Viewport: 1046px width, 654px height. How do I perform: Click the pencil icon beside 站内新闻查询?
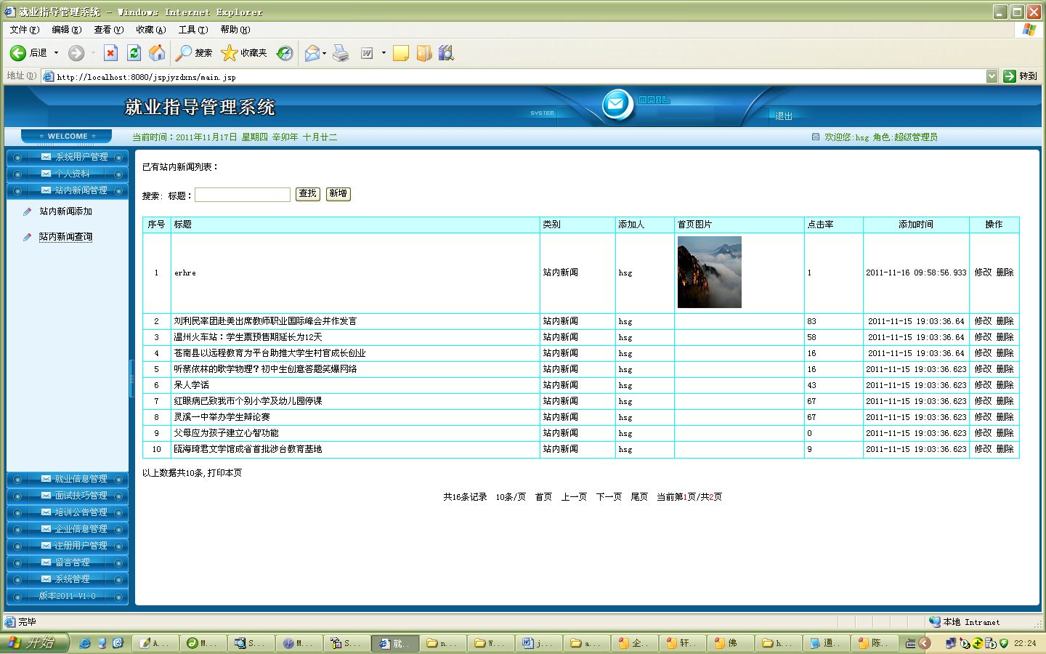(x=27, y=237)
